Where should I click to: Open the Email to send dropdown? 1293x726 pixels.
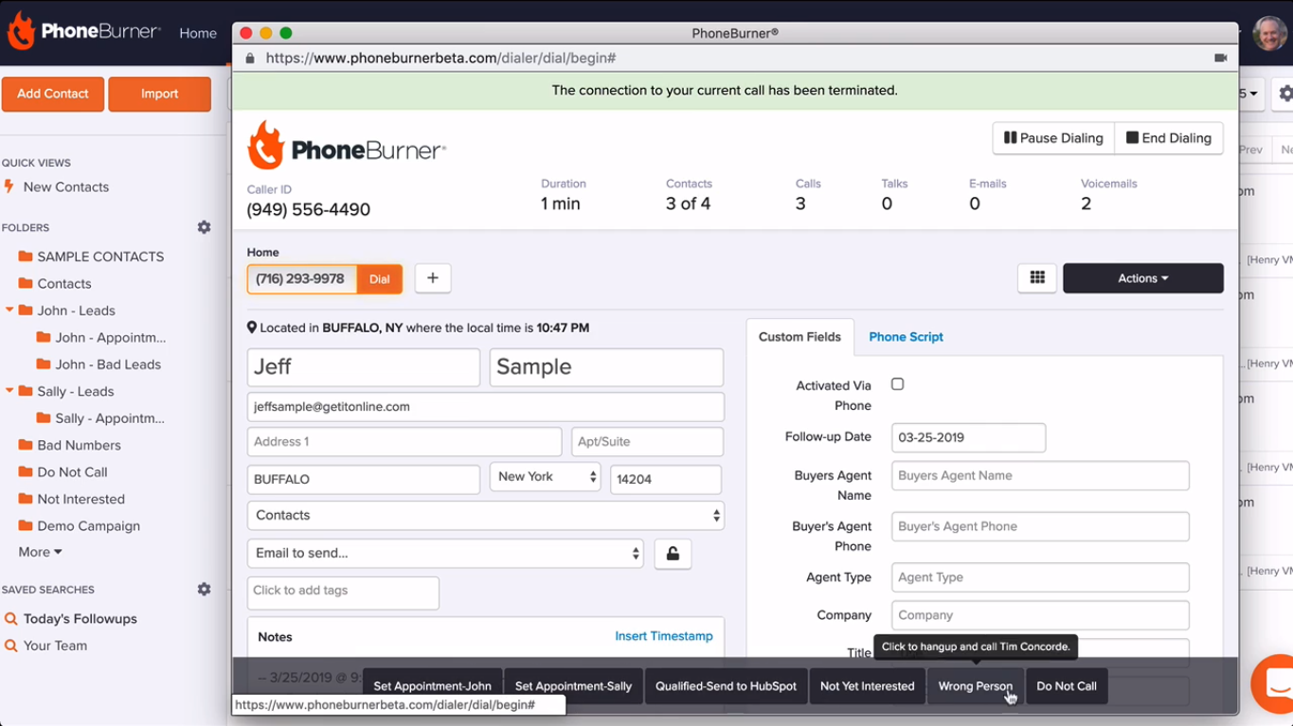coord(445,554)
